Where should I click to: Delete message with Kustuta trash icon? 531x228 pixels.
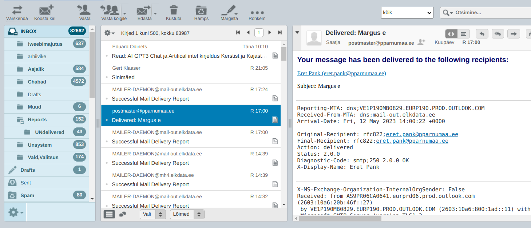(x=174, y=11)
